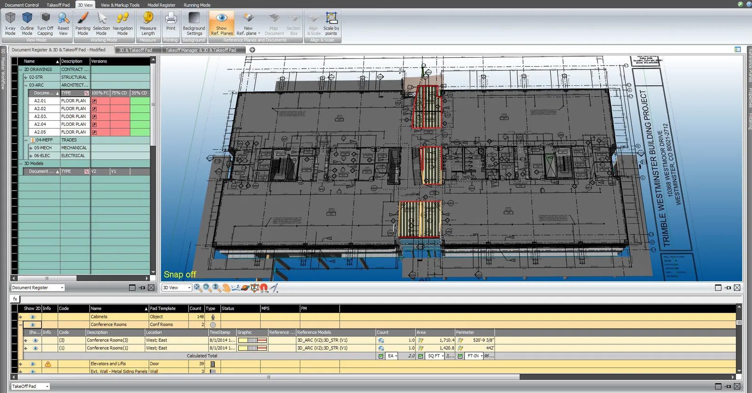Open EA unit dropdown

pos(397,356)
